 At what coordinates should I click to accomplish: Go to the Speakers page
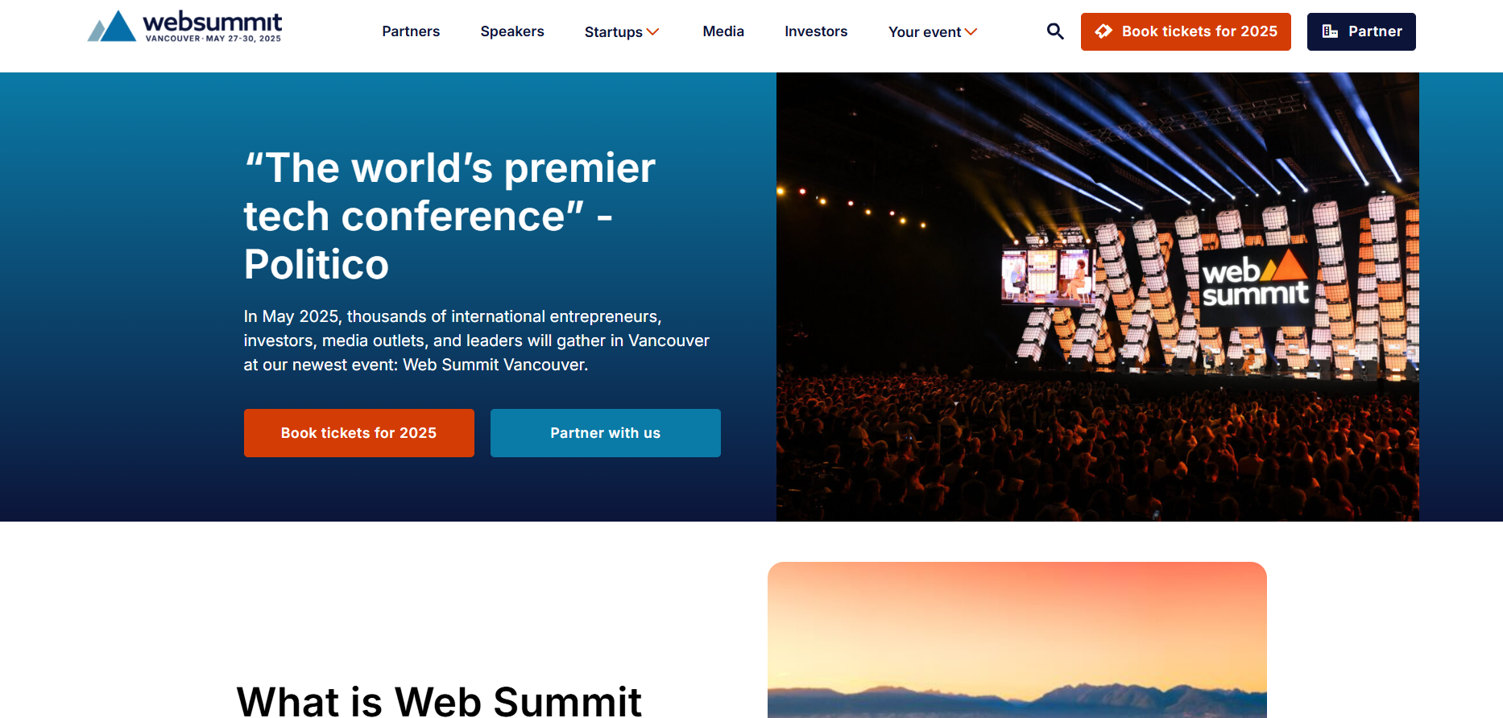click(x=512, y=31)
